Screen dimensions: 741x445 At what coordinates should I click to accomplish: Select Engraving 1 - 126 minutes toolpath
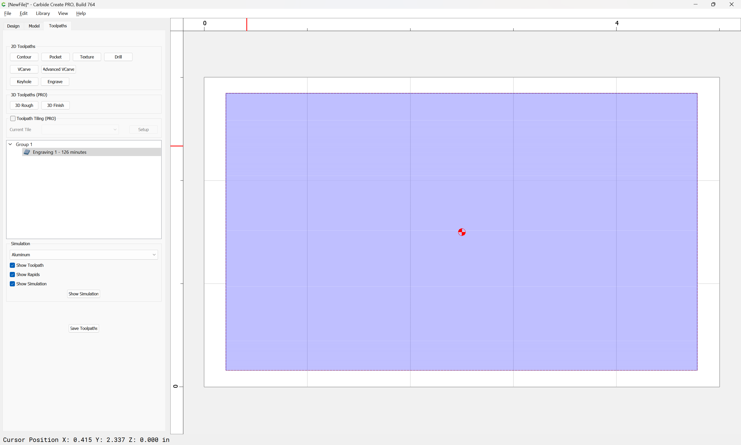[x=91, y=152]
